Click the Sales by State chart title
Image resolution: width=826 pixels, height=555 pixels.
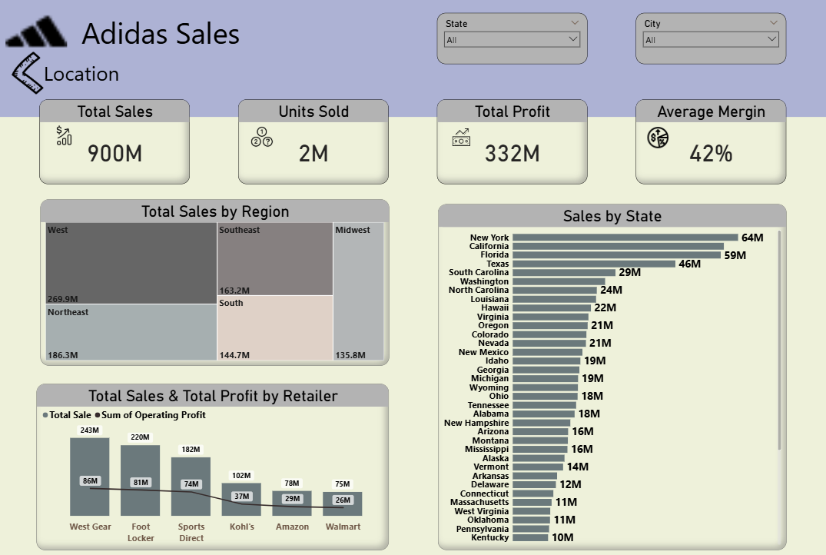coord(612,216)
